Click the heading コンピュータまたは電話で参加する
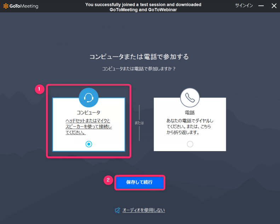This screenshot has height=224, width=280. click(x=139, y=57)
